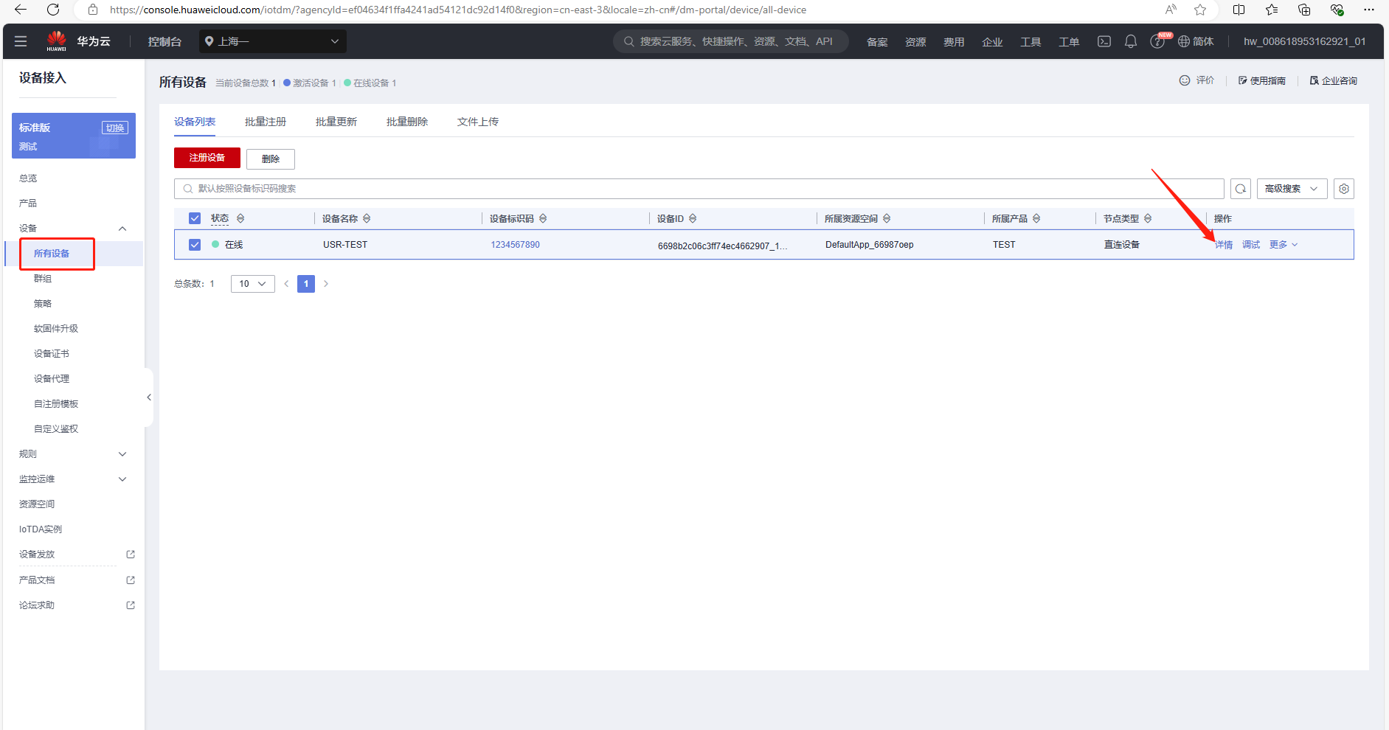
Task: Open the page size dropdown showing 10
Action: (x=252, y=284)
